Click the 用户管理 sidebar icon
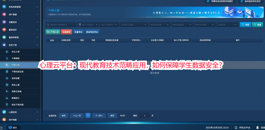Image resolution: width=265 pixels, height=130 pixels. [x=4, y=15]
